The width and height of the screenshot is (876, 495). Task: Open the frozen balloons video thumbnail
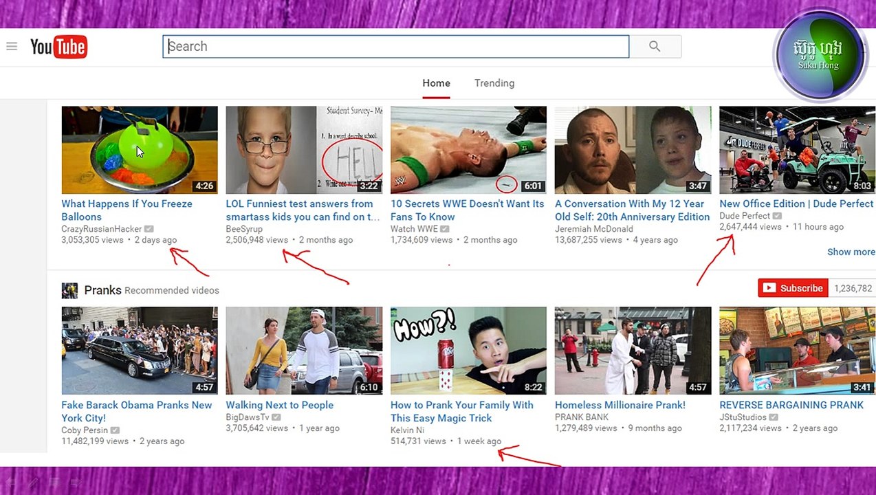(140, 150)
